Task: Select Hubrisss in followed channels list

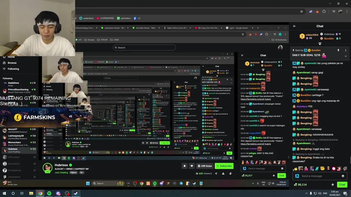Action: (x=19, y=150)
